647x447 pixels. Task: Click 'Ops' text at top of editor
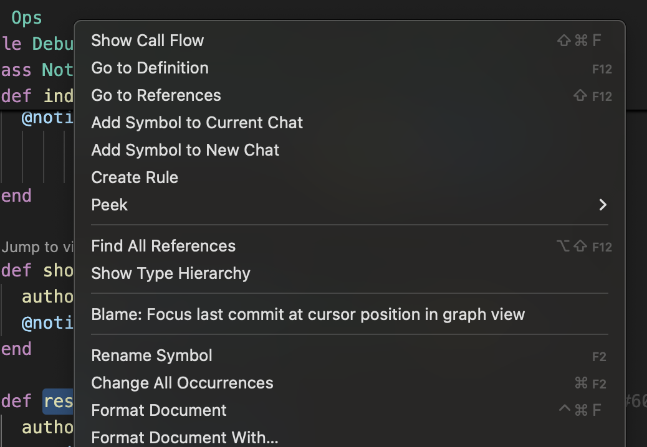[27, 18]
